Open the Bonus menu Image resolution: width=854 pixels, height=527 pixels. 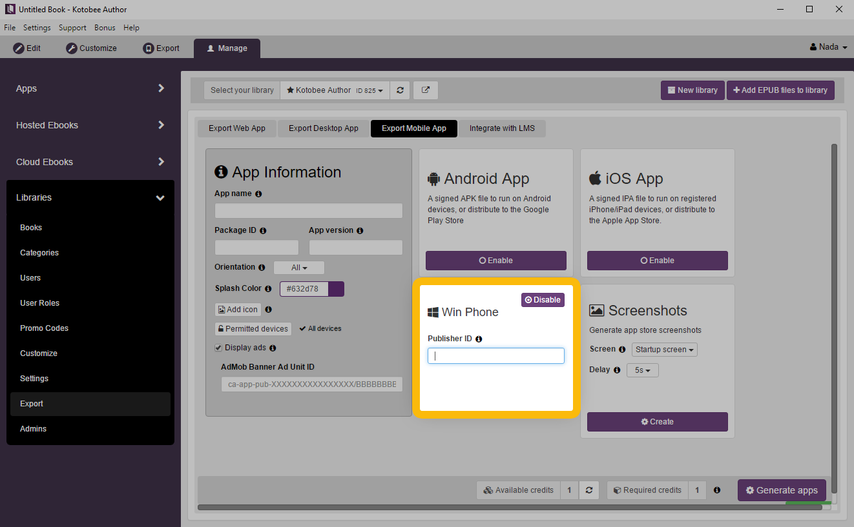coord(105,28)
